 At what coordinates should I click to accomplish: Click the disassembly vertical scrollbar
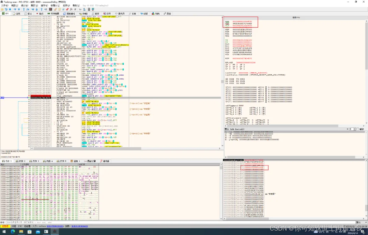coord(222,82)
